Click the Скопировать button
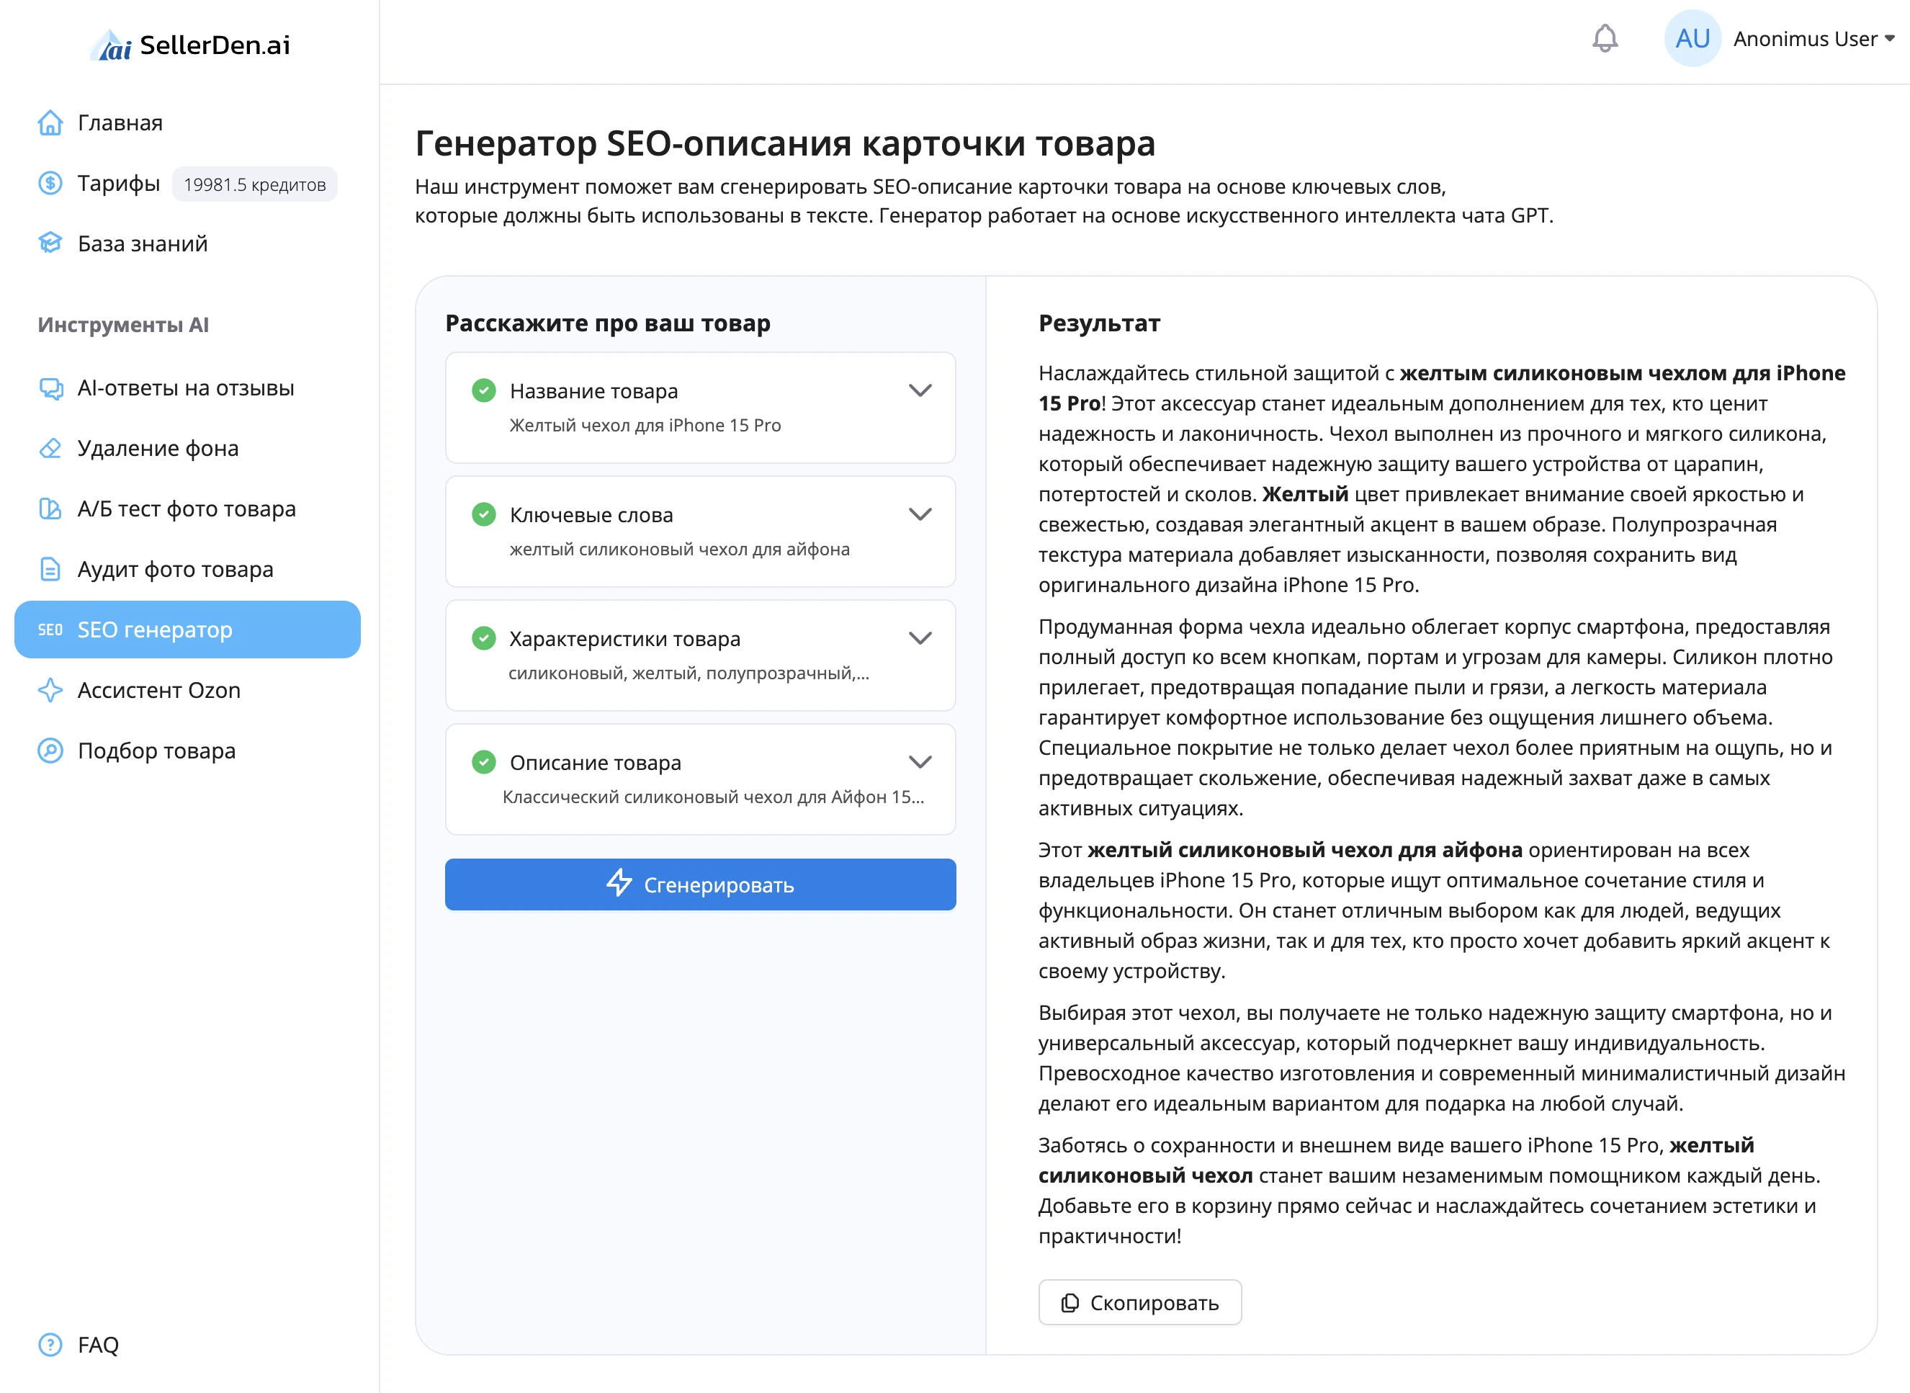The width and height of the screenshot is (1910, 1393). [x=1139, y=1303]
